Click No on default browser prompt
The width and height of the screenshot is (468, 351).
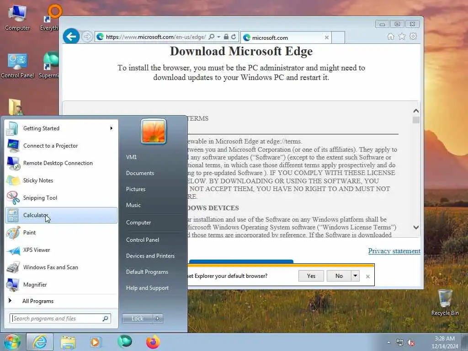tap(339, 276)
